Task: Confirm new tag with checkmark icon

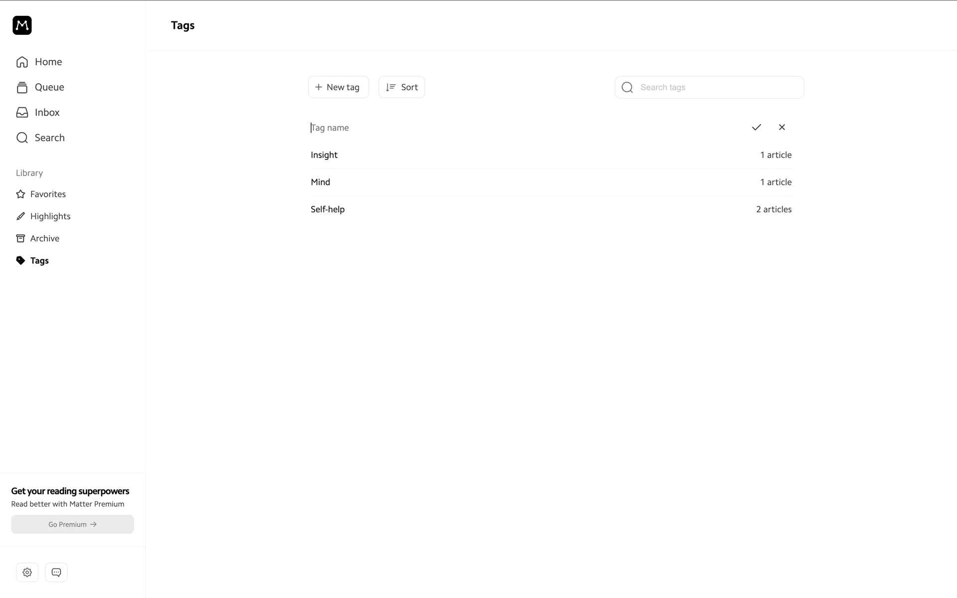Action: pos(756,128)
